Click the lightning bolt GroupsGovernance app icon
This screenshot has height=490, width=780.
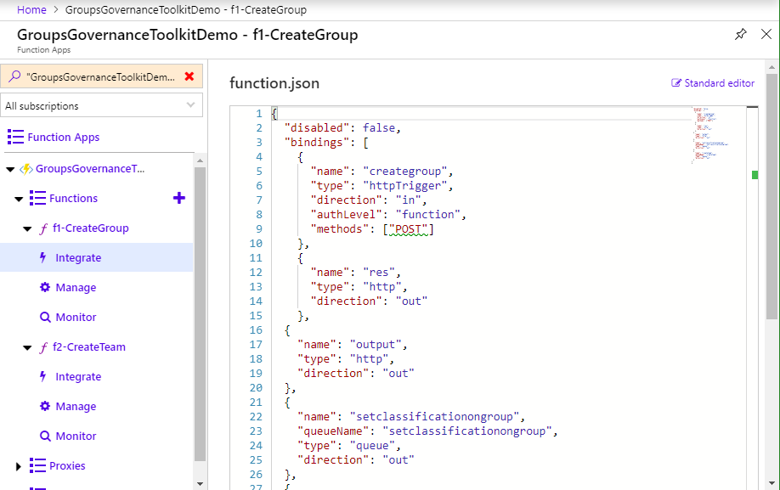coord(25,168)
